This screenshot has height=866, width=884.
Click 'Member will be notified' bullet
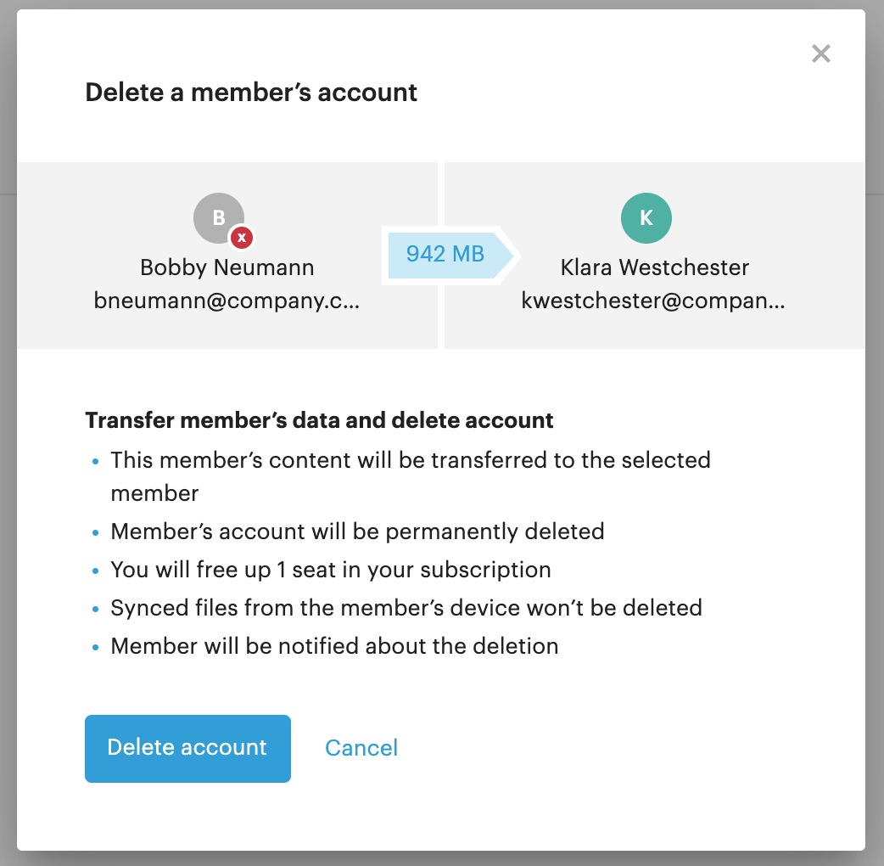coord(334,646)
